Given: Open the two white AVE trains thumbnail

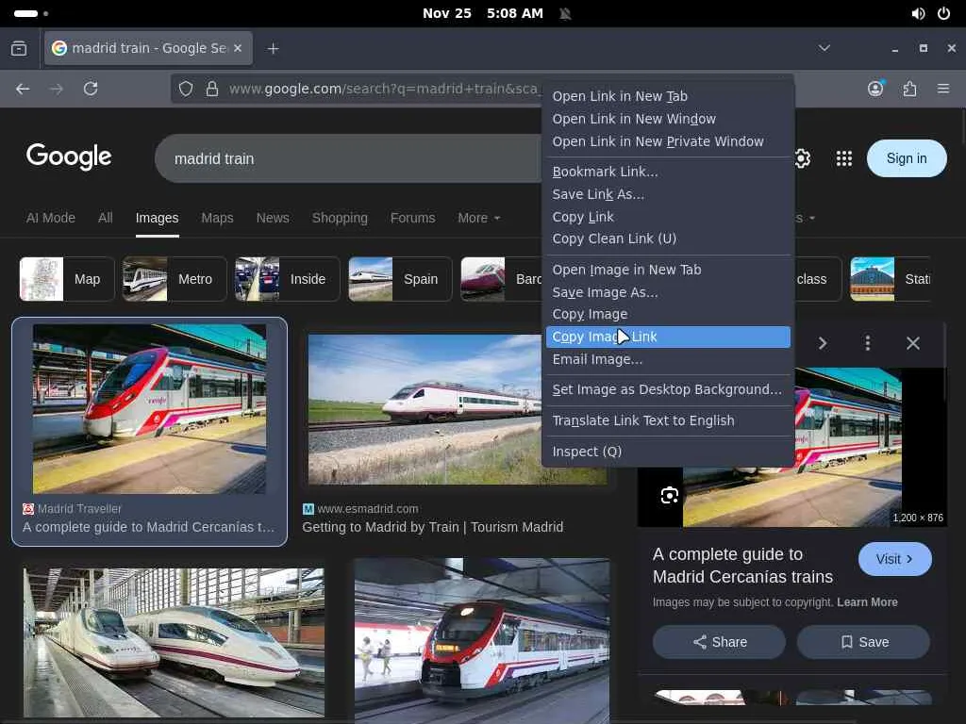Looking at the screenshot, I should pyautogui.click(x=174, y=642).
